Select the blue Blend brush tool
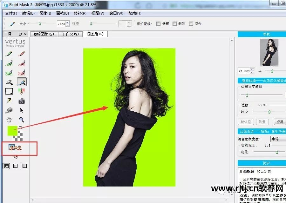This screenshot has height=203, width=286. pyautogui.click(x=22, y=82)
